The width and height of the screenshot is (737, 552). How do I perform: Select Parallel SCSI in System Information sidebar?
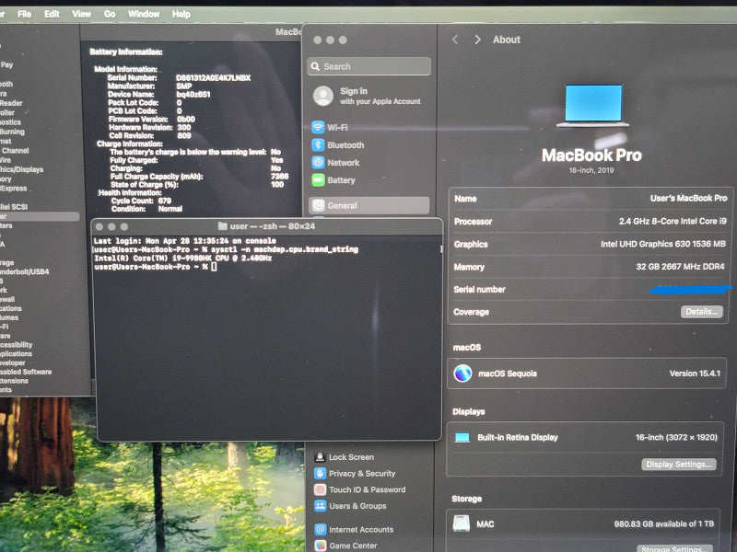pos(14,206)
